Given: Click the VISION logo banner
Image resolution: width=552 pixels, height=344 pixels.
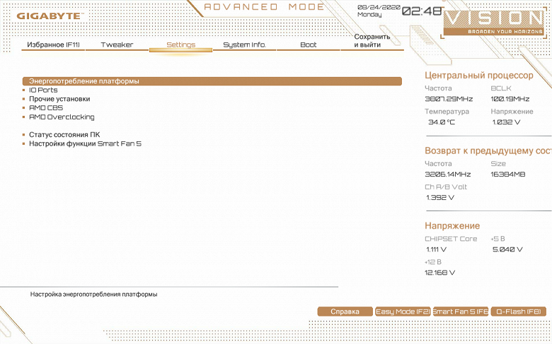Looking at the screenshot, I should pyautogui.click(x=493, y=23).
